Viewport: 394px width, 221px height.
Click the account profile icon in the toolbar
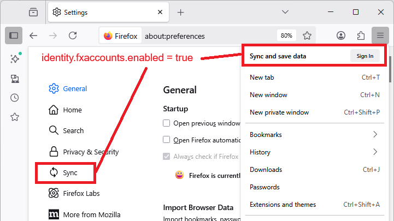pyautogui.click(x=341, y=36)
